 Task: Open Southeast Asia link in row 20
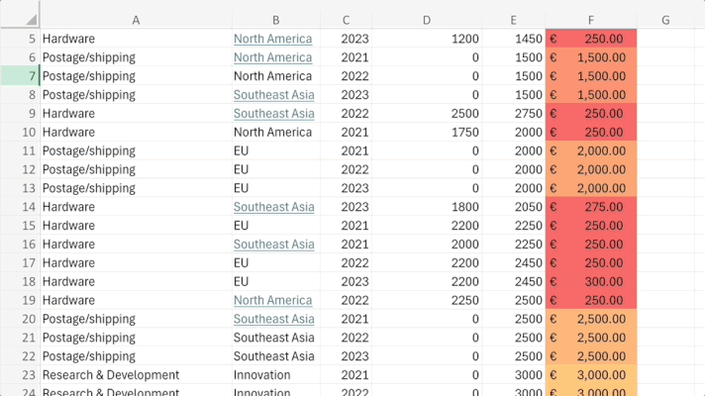(274, 319)
